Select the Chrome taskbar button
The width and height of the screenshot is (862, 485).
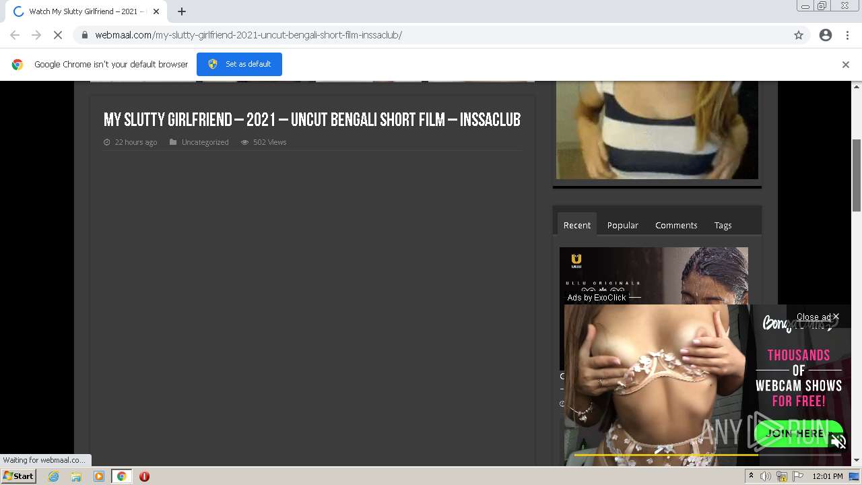121,476
